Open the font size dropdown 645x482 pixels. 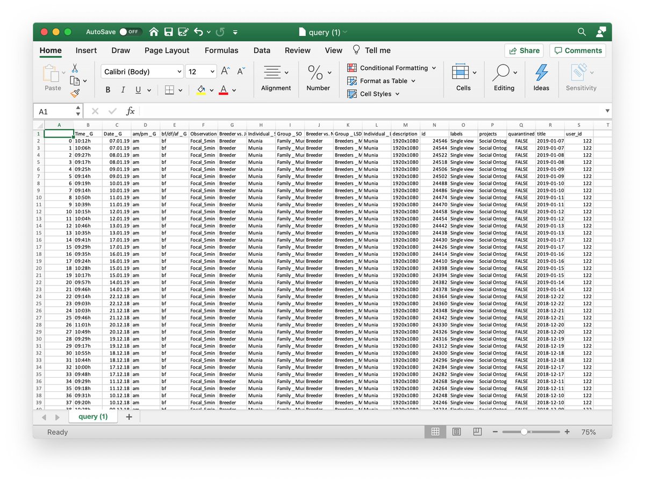(212, 71)
